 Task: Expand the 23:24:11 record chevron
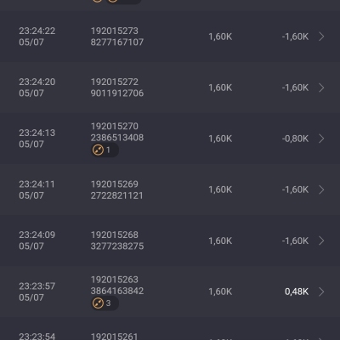pos(321,190)
